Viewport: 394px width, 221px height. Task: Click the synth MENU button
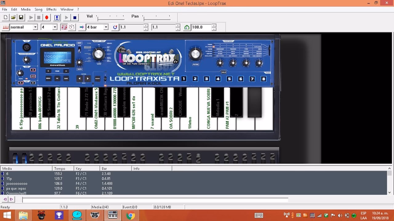pyautogui.click(x=48, y=79)
